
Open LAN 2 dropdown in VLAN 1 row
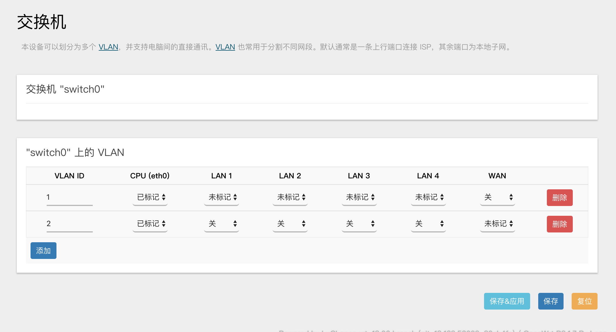point(290,197)
